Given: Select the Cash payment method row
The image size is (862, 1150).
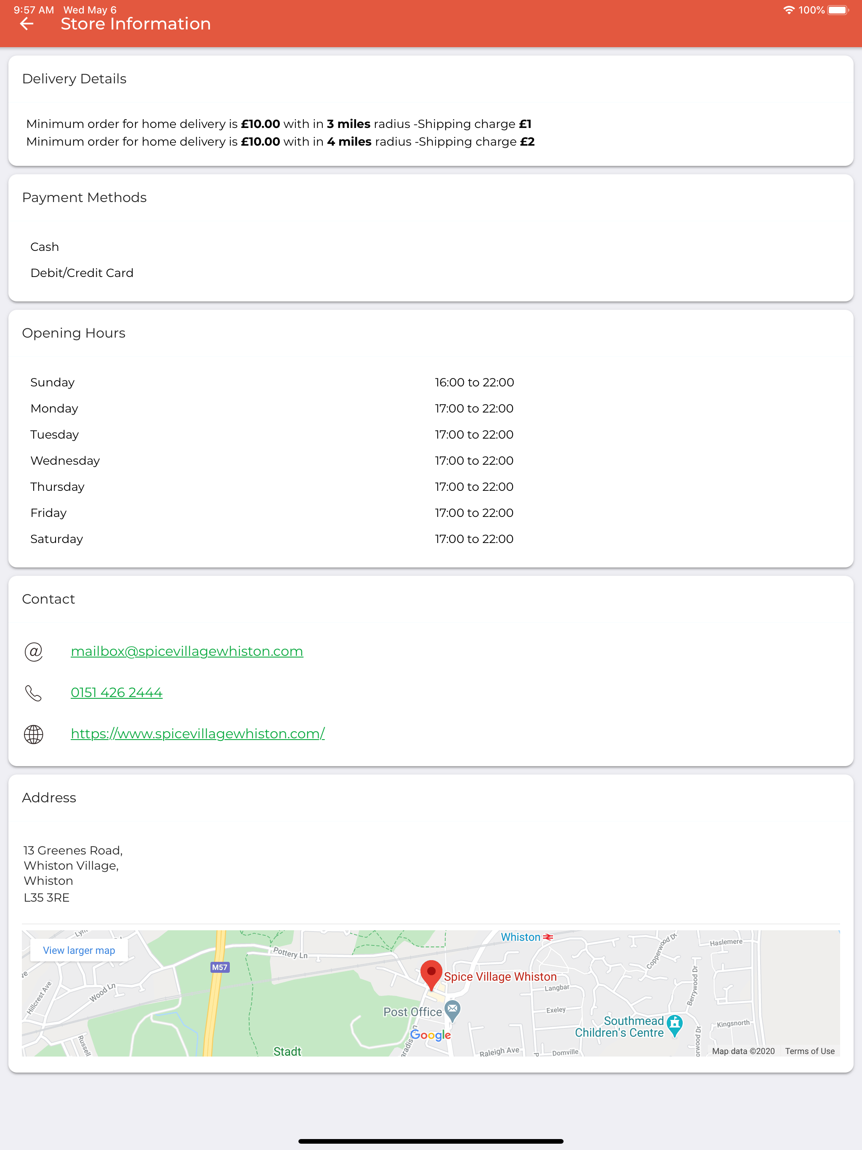Looking at the screenshot, I should point(431,247).
